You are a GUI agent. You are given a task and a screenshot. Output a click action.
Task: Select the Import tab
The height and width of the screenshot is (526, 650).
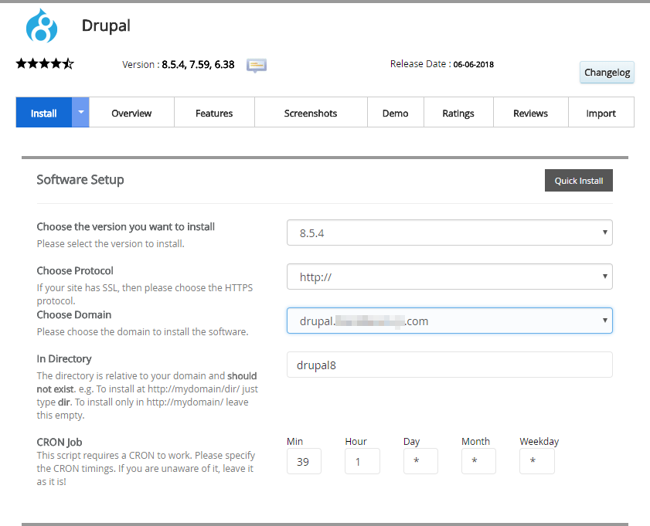(x=601, y=113)
